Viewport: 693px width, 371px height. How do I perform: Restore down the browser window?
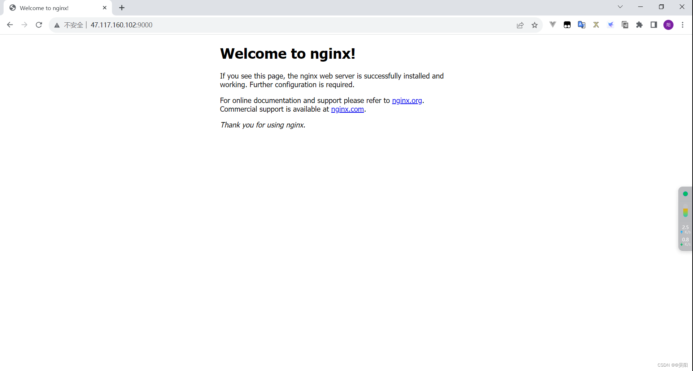point(661,7)
